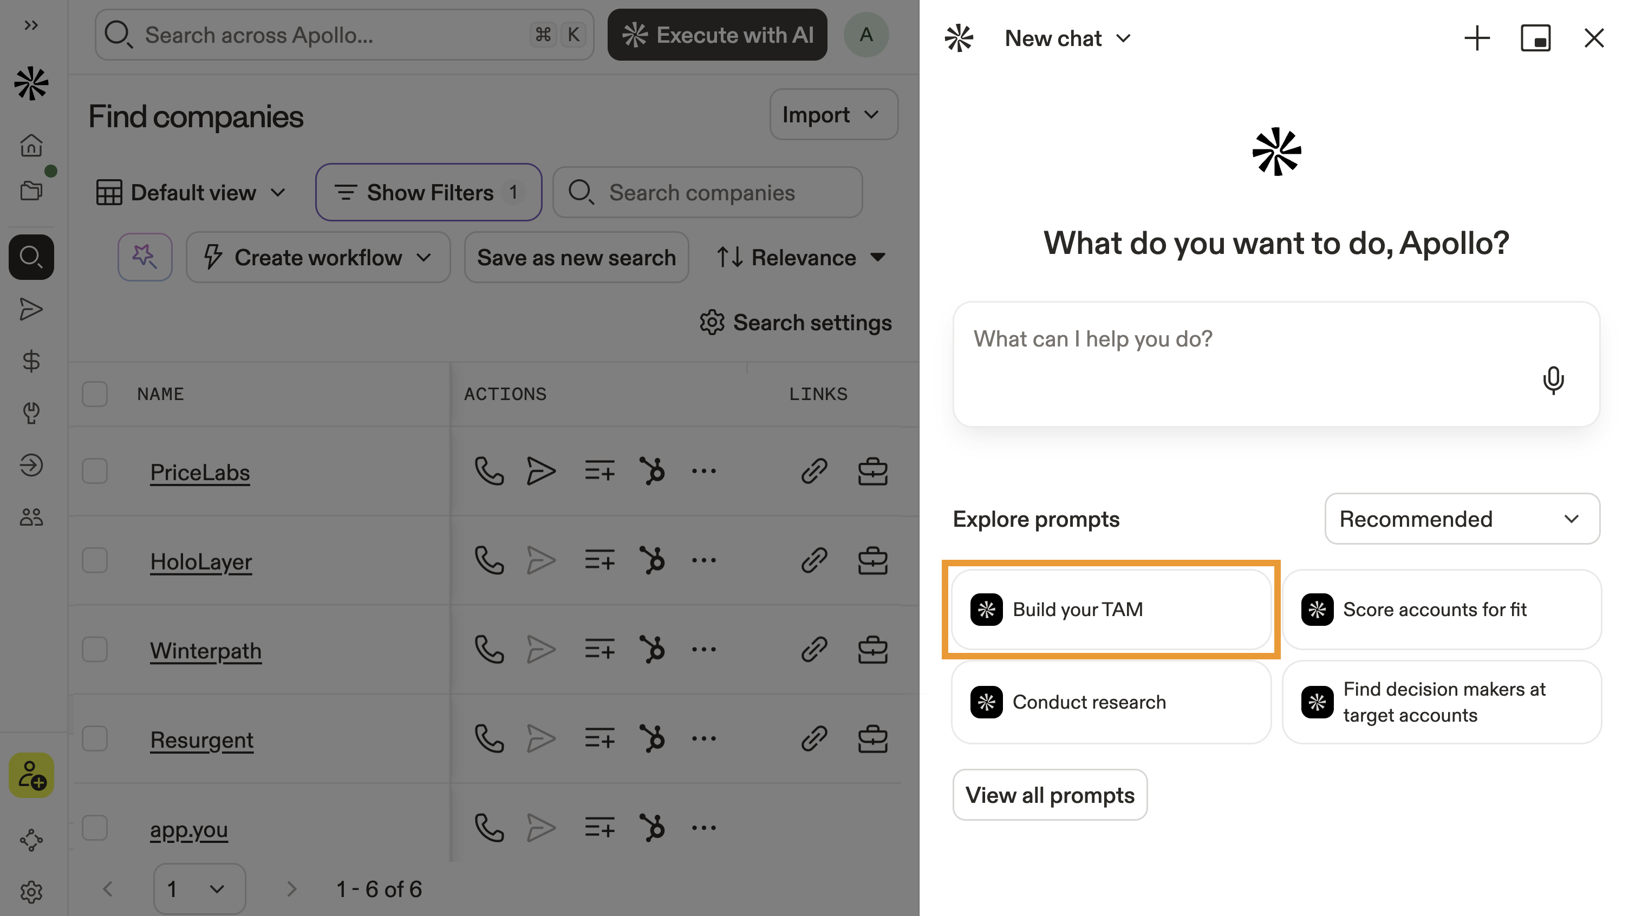The height and width of the screenshot is (916, 1629).
Task: Choose the Conduct research prompt
Action: pyautogui.click(x=1110, y=702)
